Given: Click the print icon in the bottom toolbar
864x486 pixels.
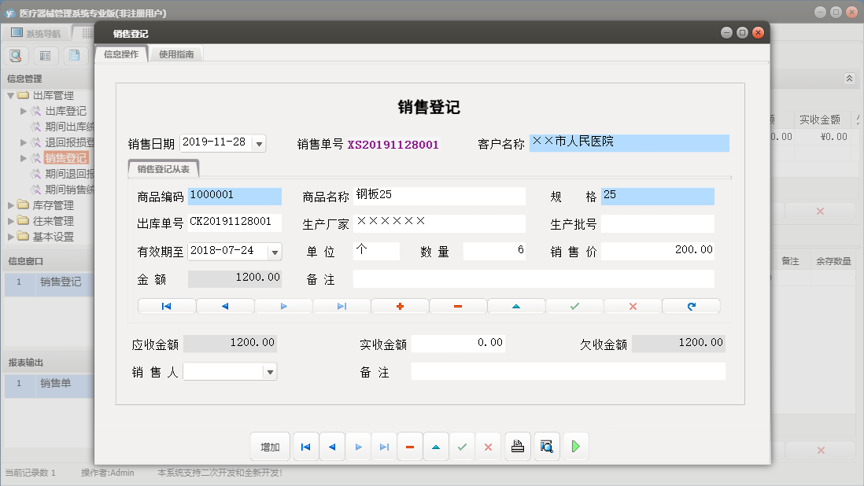Looking at the screenshot, I should tap(519, 446).
